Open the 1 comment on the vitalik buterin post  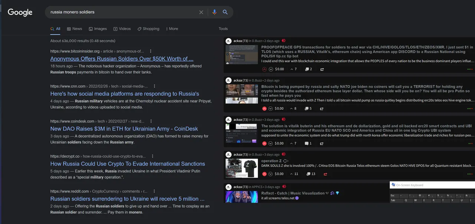point(308,143)
